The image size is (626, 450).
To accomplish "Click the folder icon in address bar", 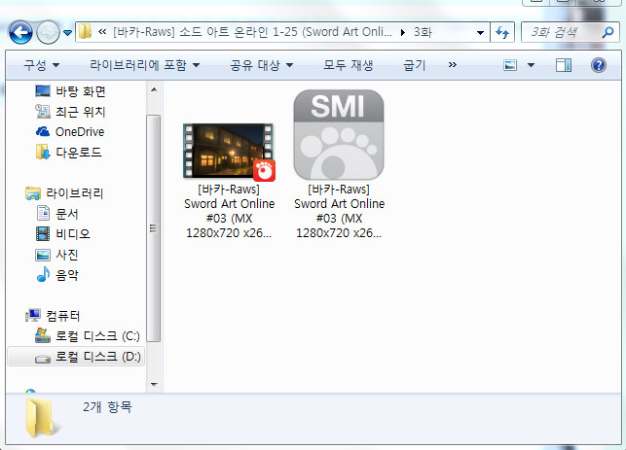I will tap(85, 31).
